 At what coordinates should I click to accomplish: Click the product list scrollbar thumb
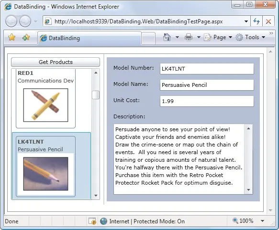[x=96, y=95]
